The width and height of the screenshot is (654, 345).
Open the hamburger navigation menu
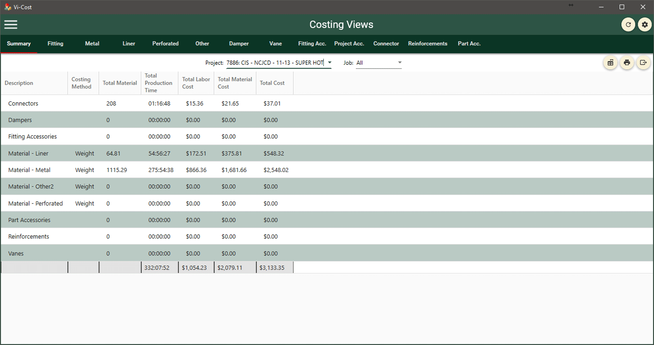11,25
